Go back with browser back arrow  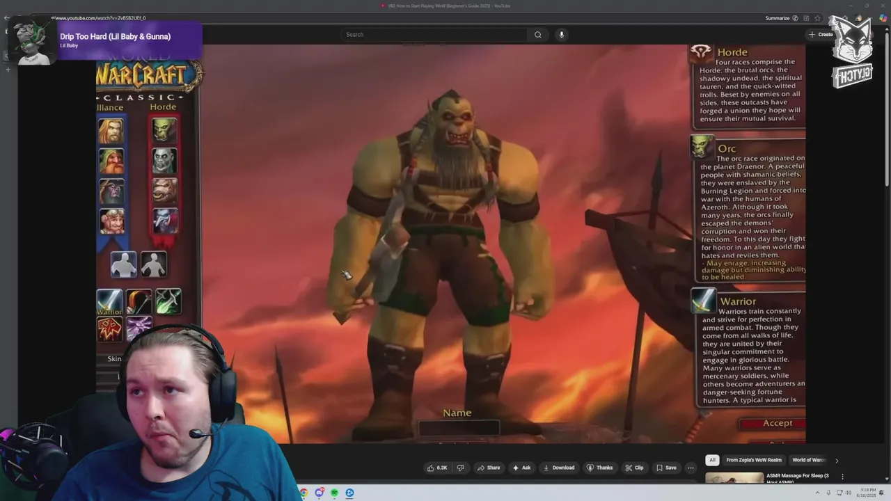pyautogui.click(x=6, y=18)
